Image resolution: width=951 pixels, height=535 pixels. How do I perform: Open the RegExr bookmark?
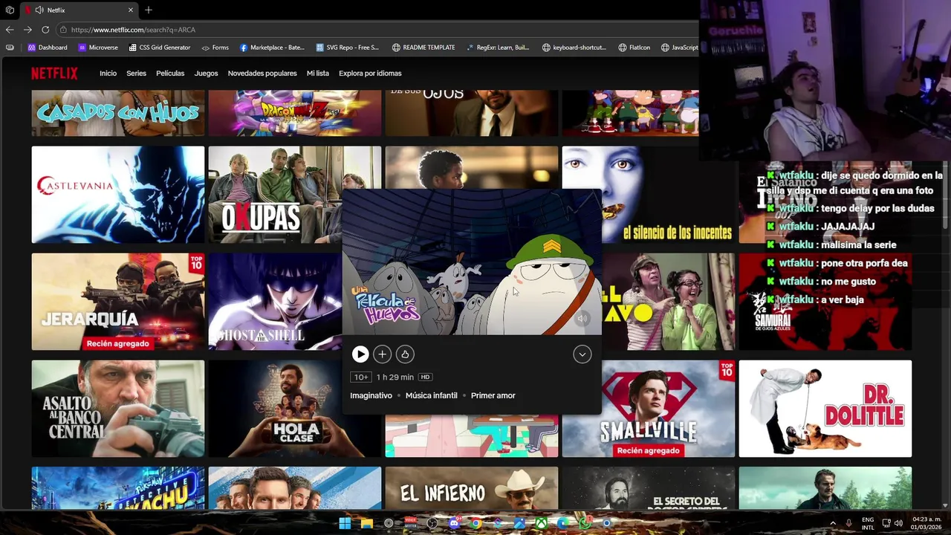tap(498, 48)
